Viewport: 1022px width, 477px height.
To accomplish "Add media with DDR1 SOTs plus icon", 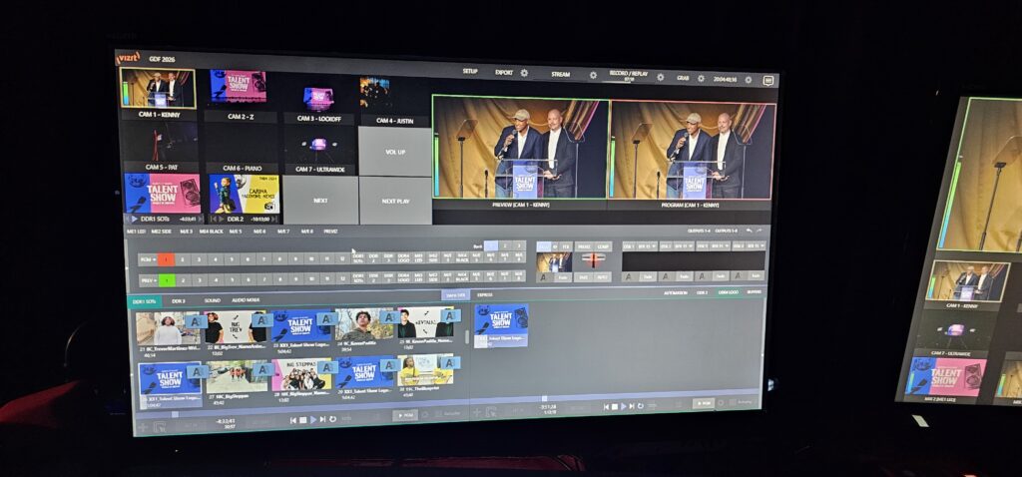I will (143, 427).
